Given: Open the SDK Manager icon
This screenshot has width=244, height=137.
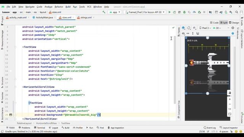Looking at the screenshot, I should [231, 12].
